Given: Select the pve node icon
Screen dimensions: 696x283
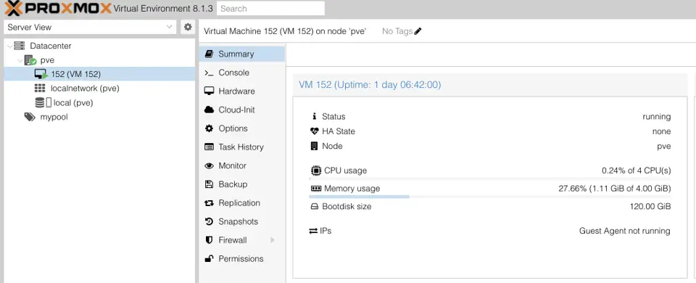Looking at the screenshot, I should 30,60.
